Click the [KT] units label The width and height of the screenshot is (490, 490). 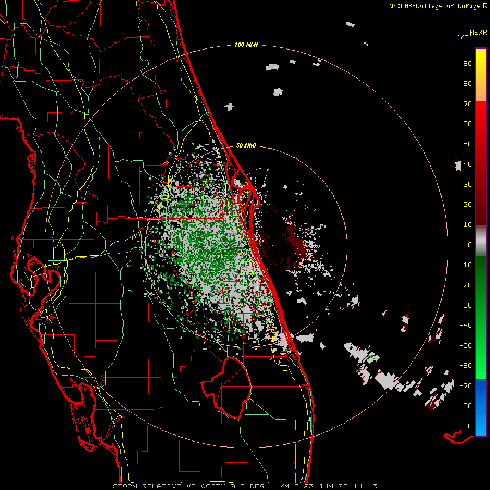464,38
